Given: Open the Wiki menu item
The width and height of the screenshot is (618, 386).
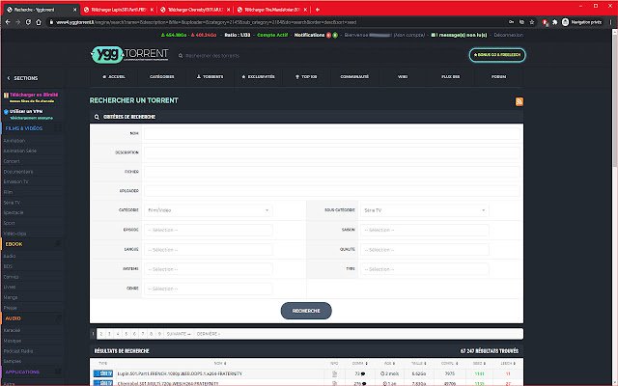Looking at the screenshot, I should 403,77.
